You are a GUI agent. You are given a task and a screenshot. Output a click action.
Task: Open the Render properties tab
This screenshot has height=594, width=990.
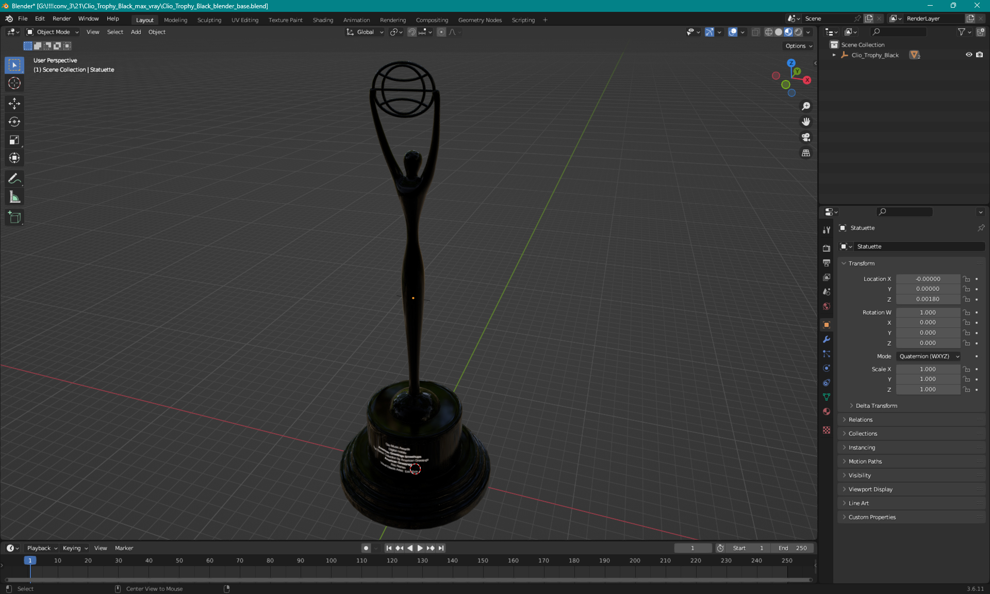pos(827,248)
